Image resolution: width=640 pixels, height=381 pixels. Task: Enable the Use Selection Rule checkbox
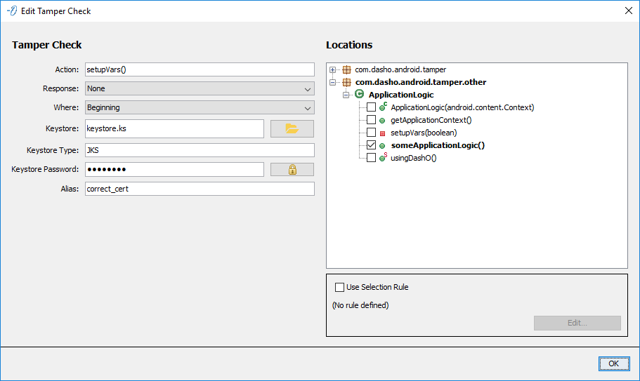pyautogui.click(x=340, y=287)
